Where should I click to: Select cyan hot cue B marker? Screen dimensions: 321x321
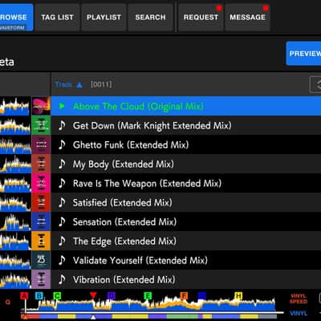pos(39,296)
